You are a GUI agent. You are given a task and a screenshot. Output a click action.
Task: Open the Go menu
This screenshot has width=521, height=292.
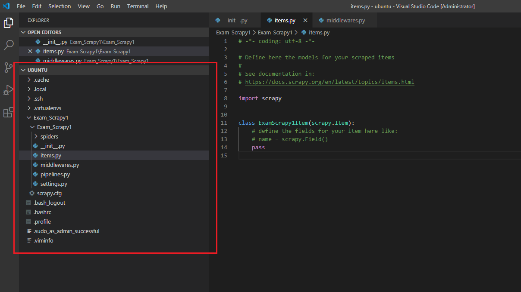point(100,6)
